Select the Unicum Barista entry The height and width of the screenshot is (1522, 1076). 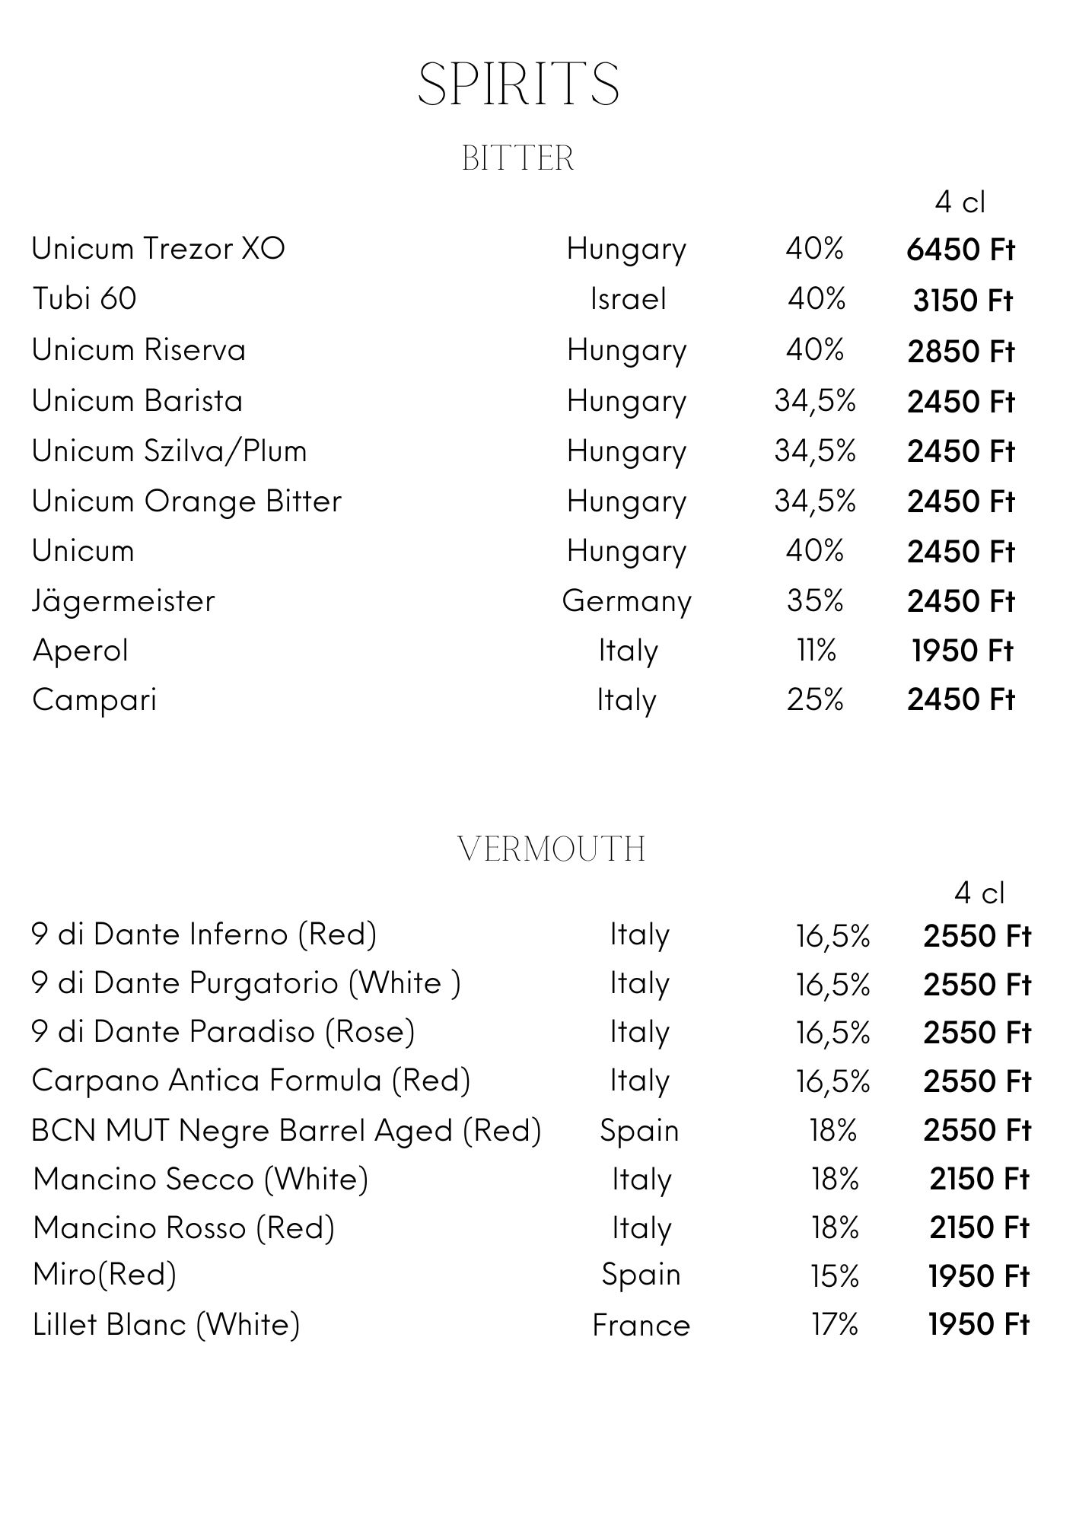(138, 401)
